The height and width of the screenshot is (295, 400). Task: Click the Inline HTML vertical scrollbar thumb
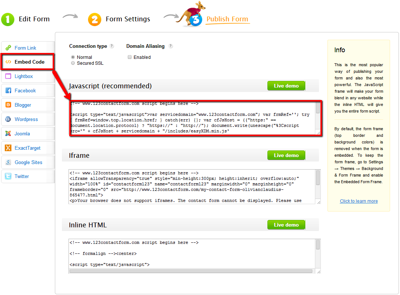click(x=318, y=245)
